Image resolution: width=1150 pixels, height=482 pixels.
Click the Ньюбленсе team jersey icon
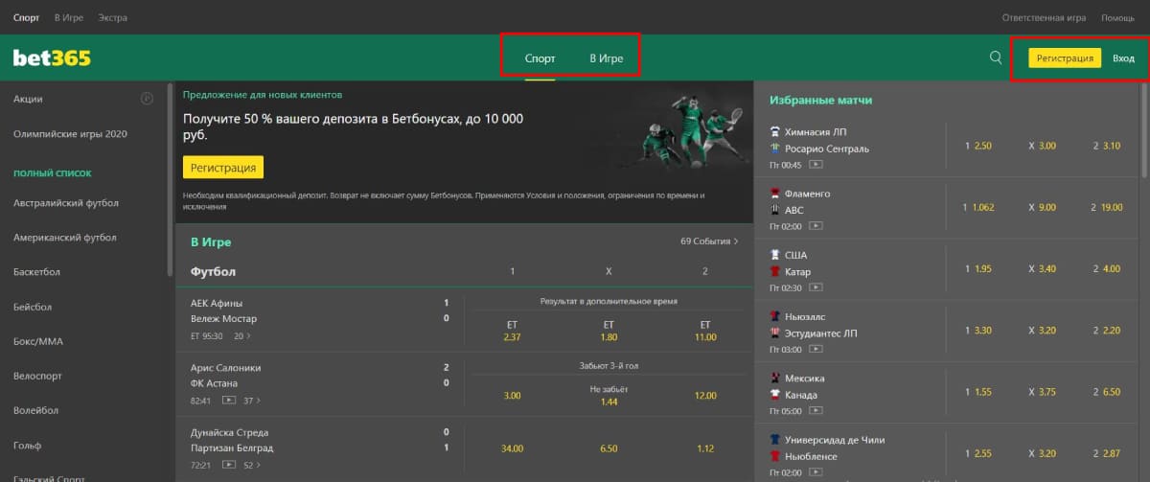tap(775, 456)
